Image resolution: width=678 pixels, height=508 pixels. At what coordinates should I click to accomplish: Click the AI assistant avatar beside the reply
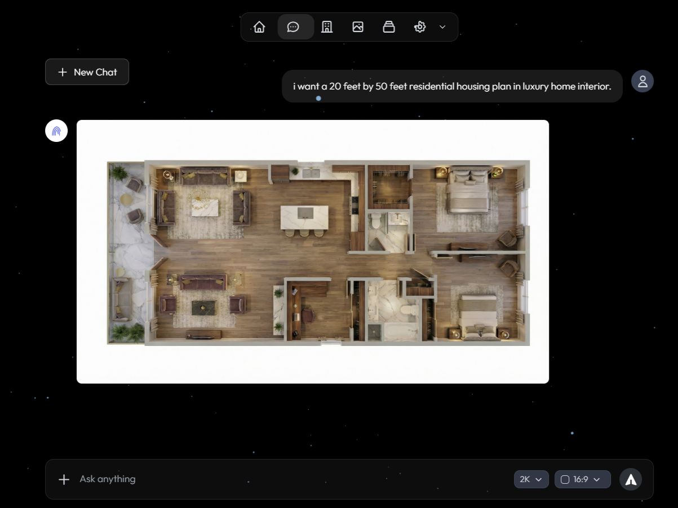pyautogui.click(x=56, y=130)
